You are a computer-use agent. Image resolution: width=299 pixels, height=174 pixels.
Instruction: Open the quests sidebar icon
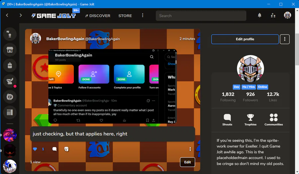[x=10, y=81]
